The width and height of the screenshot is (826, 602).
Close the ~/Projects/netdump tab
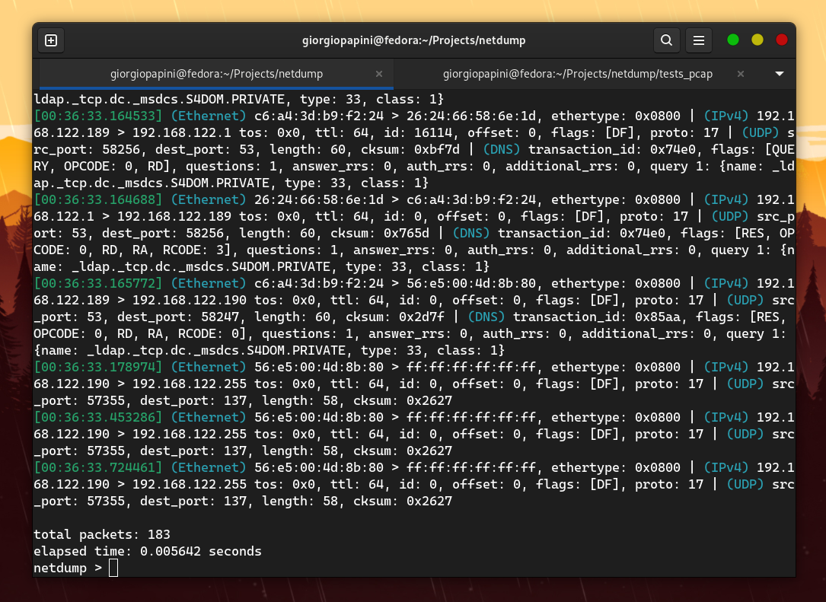click(x=379, y=75)
